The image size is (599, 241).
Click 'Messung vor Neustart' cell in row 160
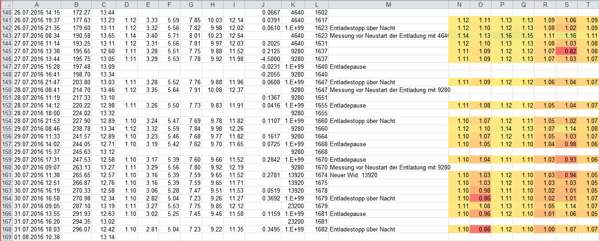pos(388,167)
